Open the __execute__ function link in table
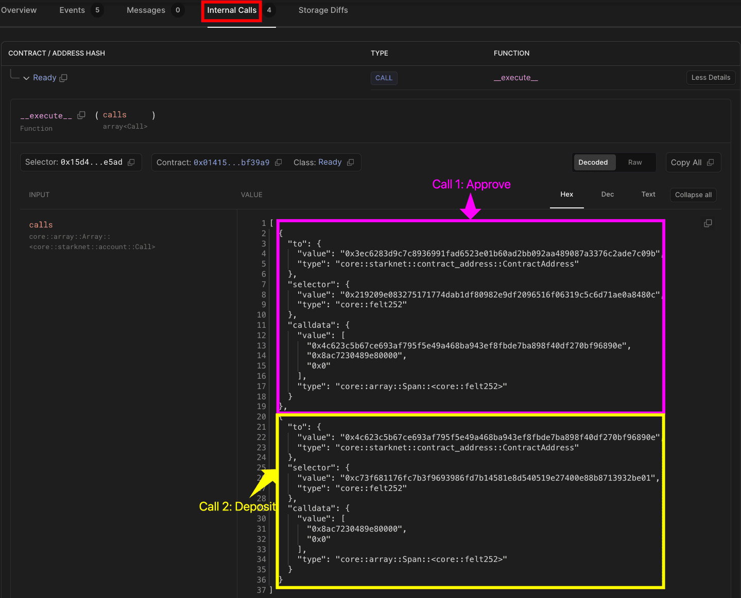741x598 pixels. (x=516, y=78)
